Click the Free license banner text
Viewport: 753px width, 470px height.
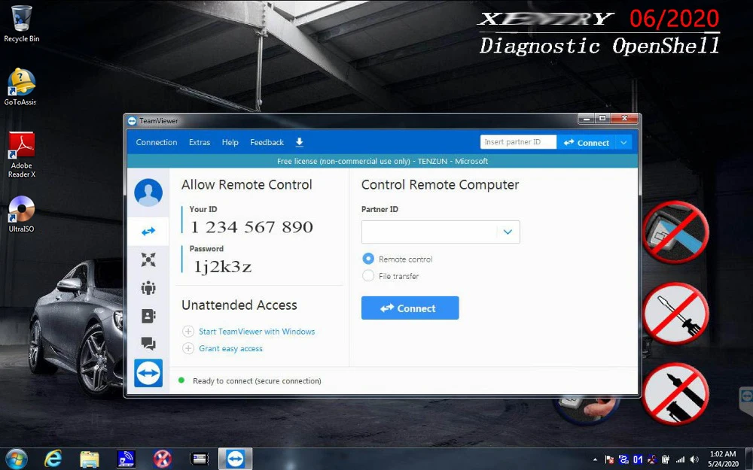pos(383,161)
